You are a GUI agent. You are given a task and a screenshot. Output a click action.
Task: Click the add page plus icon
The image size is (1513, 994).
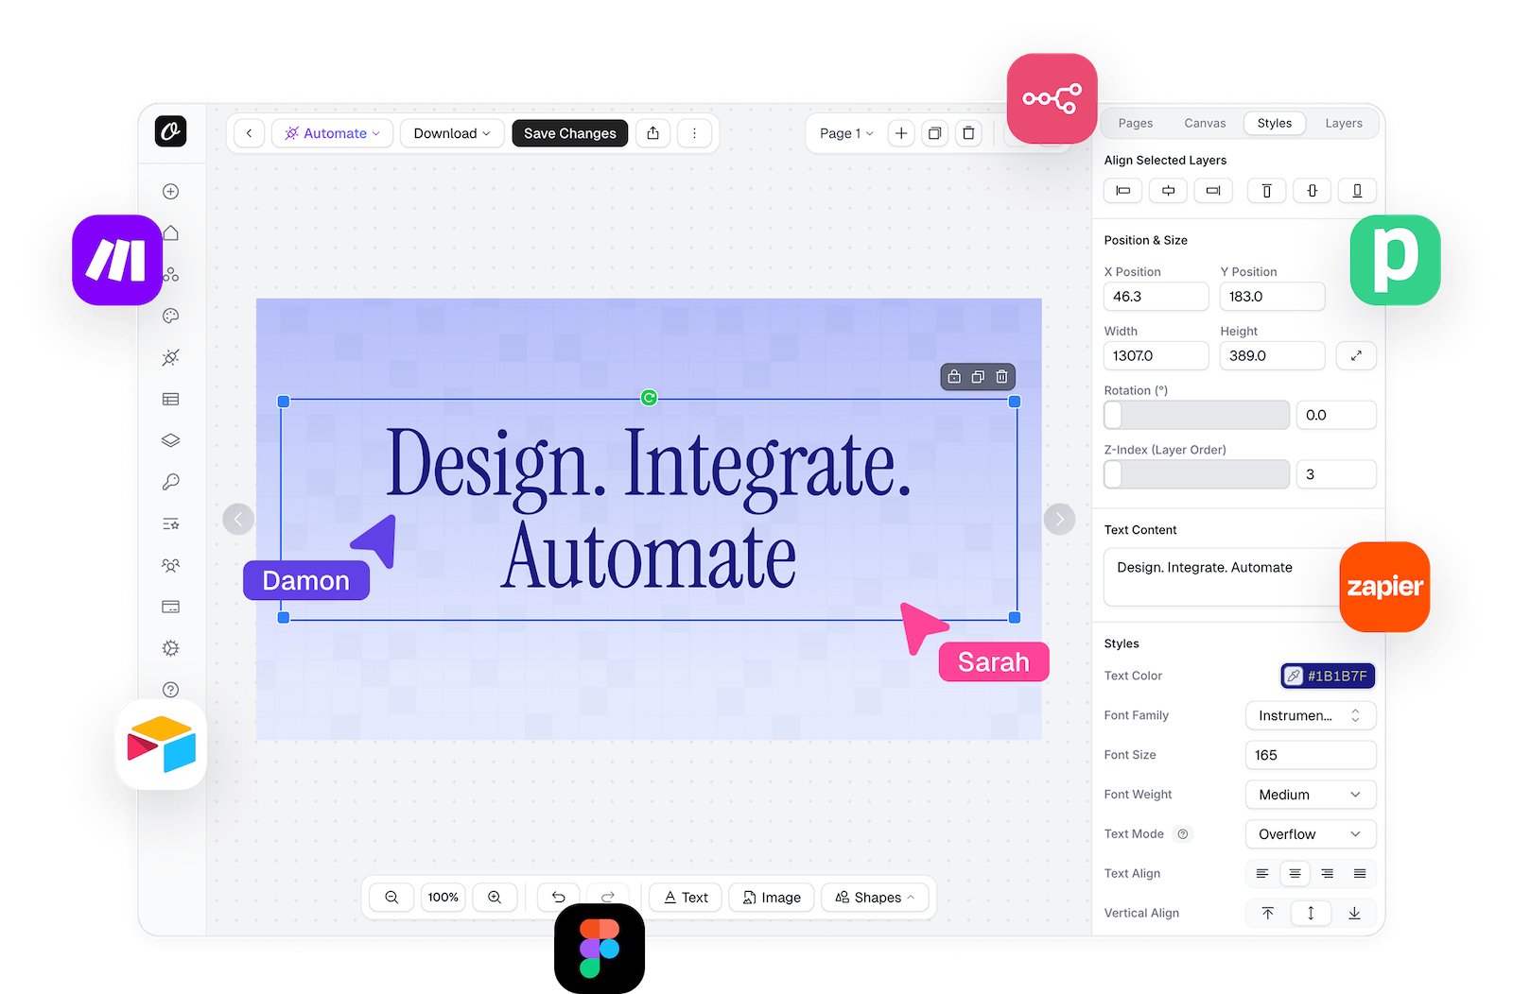coord(901,133)
